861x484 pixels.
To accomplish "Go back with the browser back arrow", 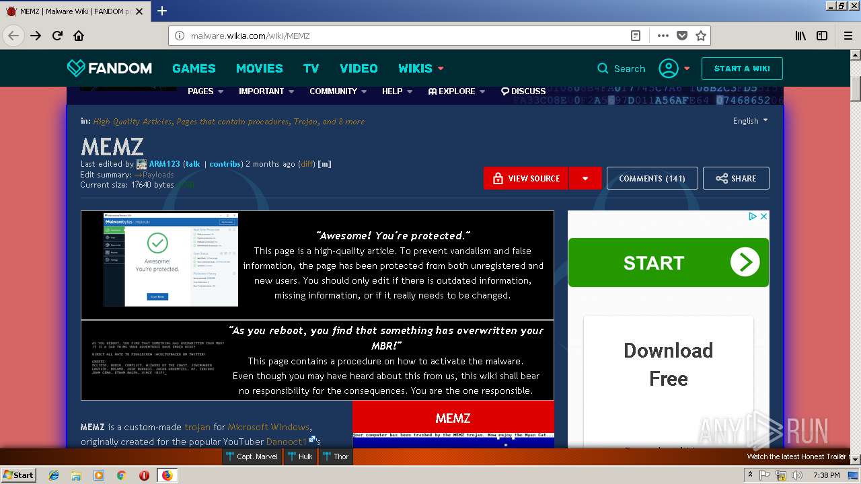I will (13, 36).
